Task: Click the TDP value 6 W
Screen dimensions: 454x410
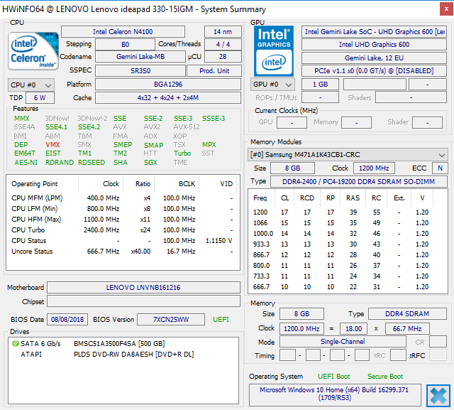Action: (x=40, y=98)
